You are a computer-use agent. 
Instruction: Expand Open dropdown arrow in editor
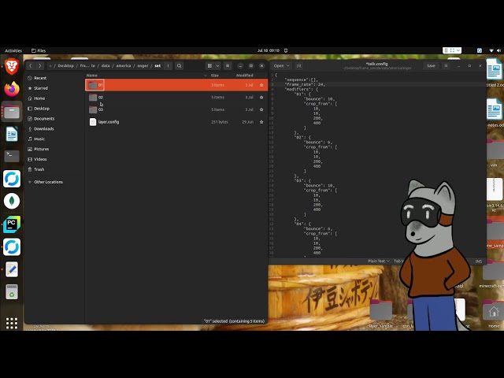coord(288,65)
